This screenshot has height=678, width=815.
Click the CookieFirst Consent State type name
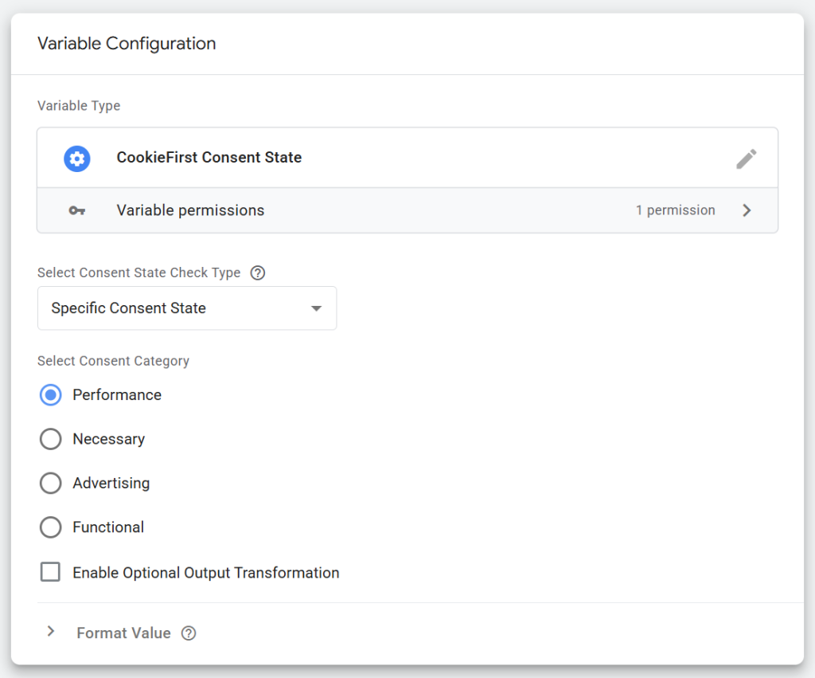[x=209, y=157]
